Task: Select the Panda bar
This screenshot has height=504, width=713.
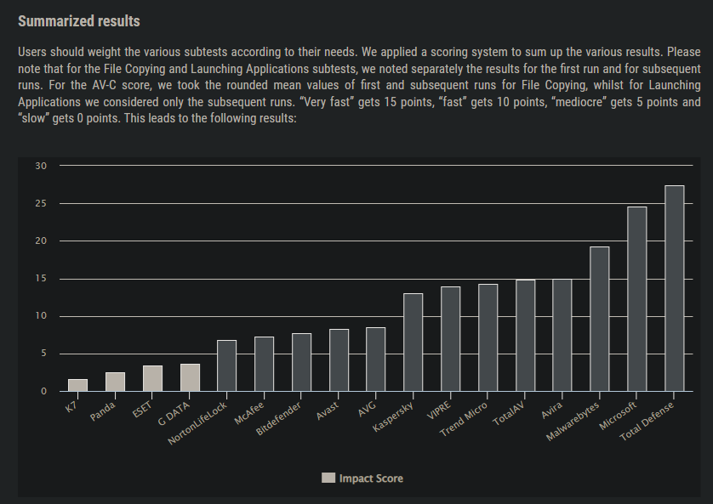Action: [x=115, y=382]
